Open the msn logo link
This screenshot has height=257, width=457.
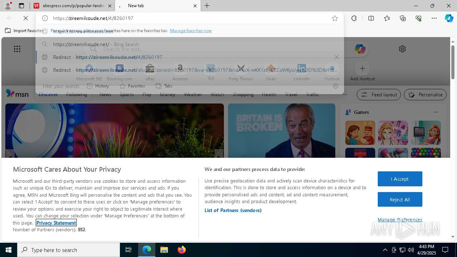[x=17, y=94]
